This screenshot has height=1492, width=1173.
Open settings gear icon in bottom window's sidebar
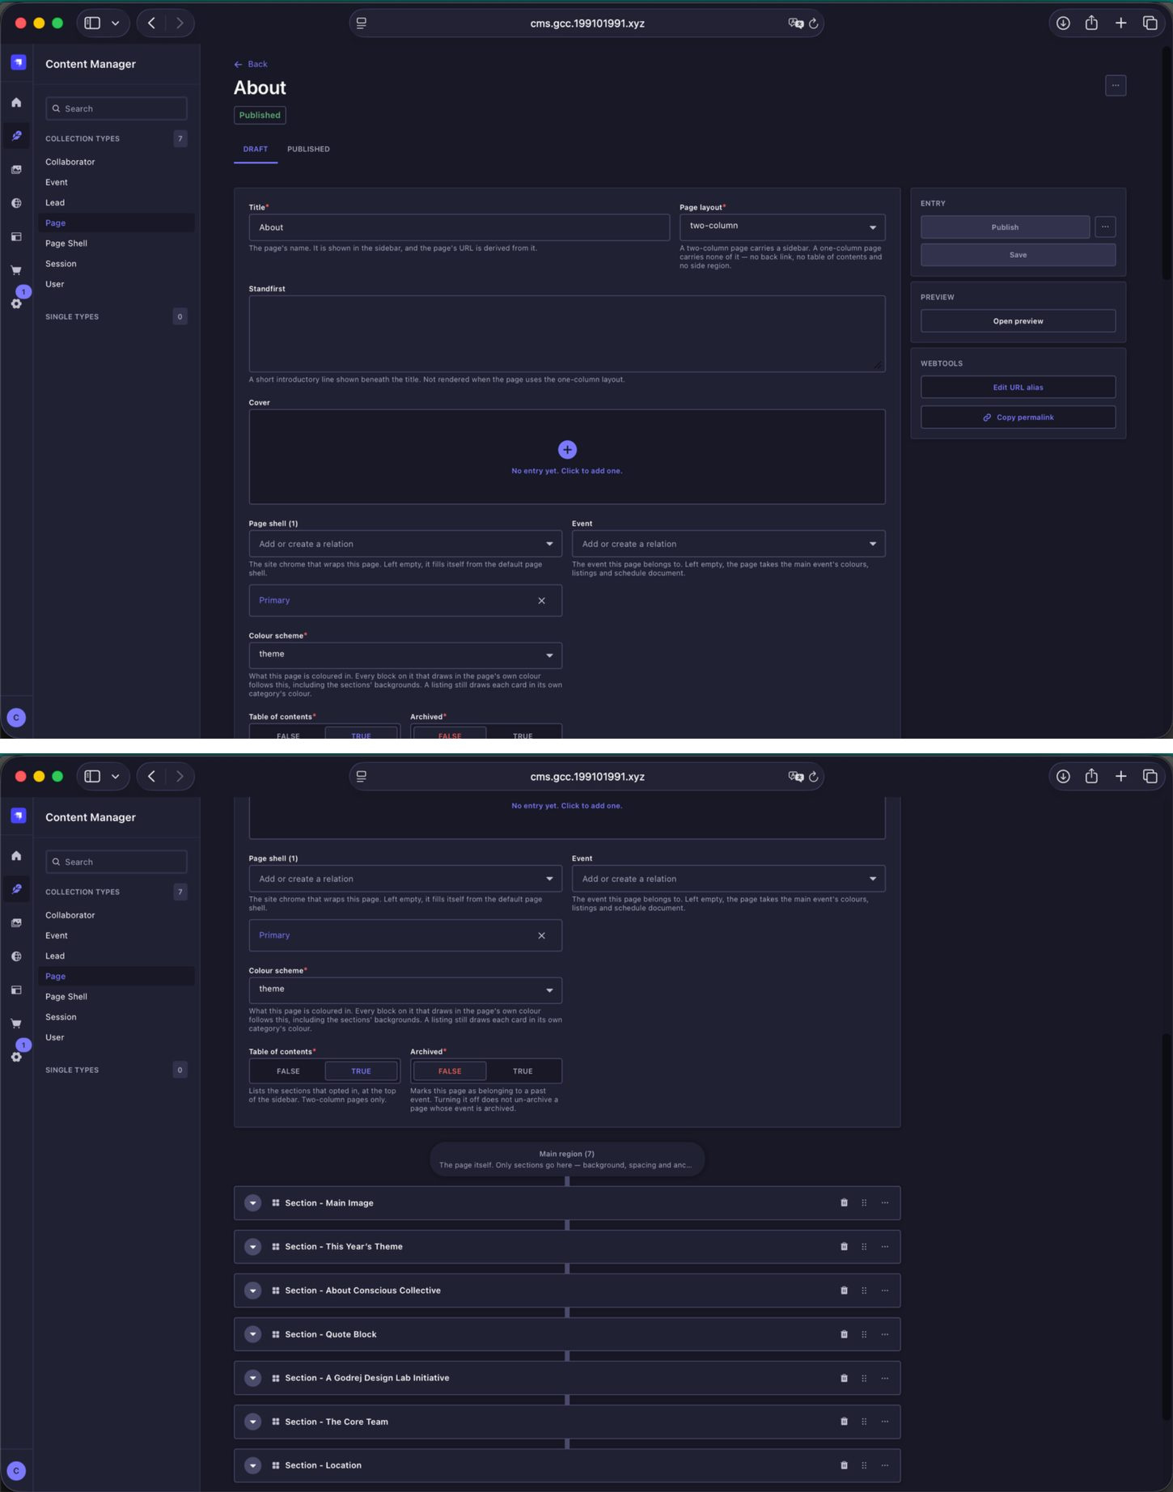coord(16,1057)
